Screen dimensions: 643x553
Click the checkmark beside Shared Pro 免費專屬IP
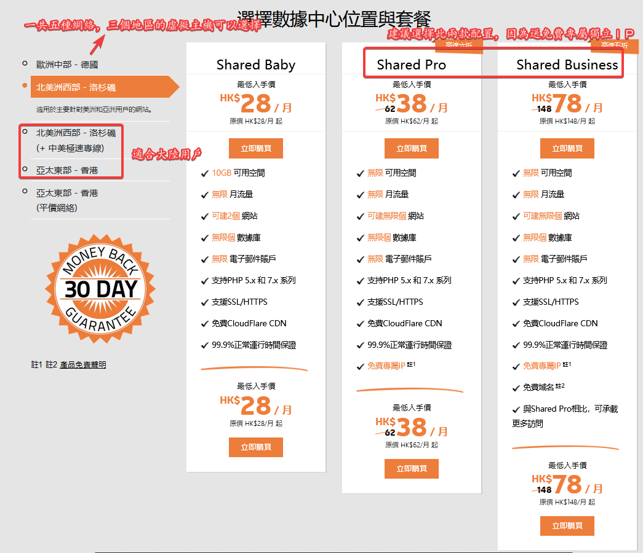point(361,367)
